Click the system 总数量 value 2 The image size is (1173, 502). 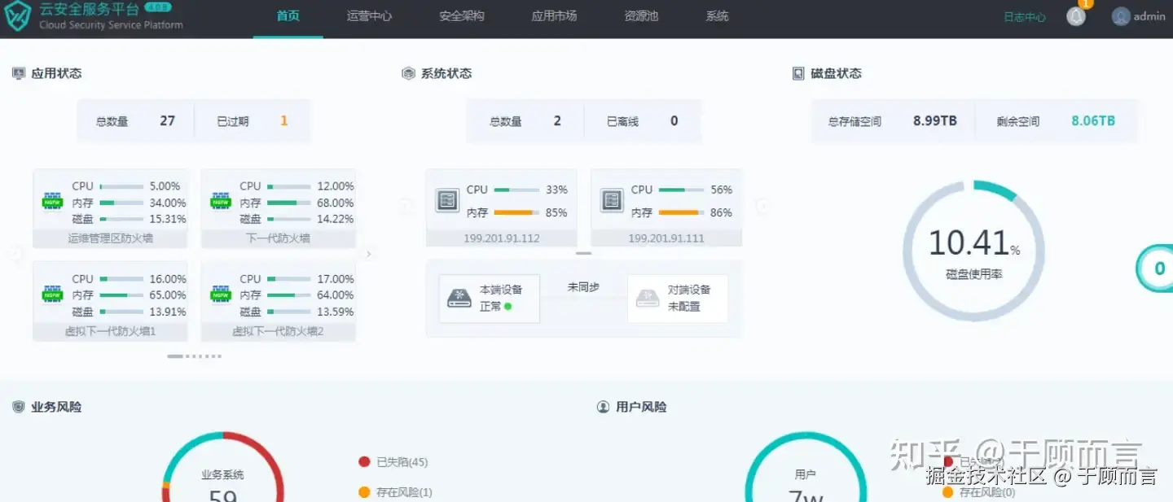[x=557, y=120]
